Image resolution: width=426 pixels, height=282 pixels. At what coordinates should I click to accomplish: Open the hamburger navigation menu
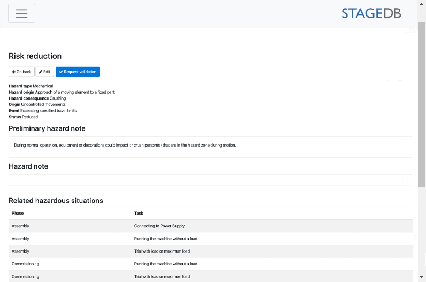[21, 13]
